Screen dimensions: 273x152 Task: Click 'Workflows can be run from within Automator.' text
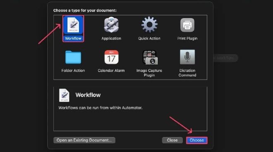pyautogui.click(x=101, y=108)
